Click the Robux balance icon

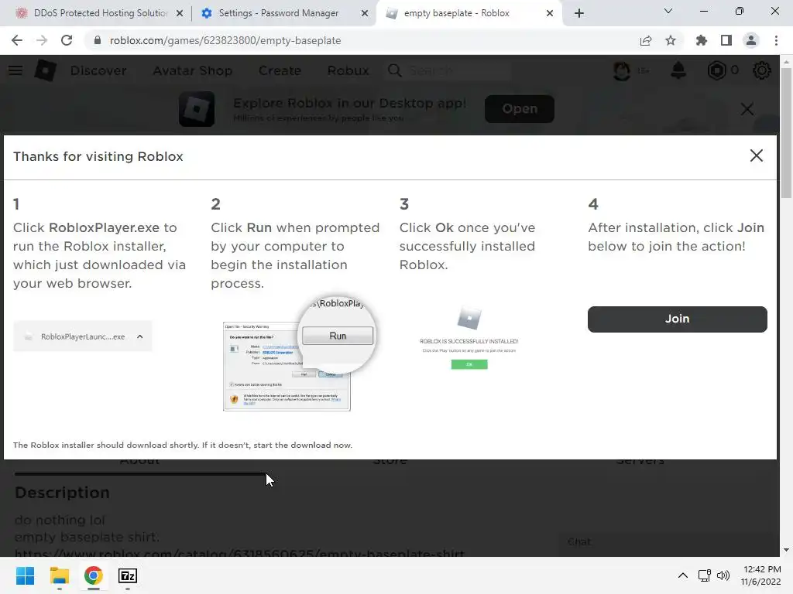tap(716, 70)
